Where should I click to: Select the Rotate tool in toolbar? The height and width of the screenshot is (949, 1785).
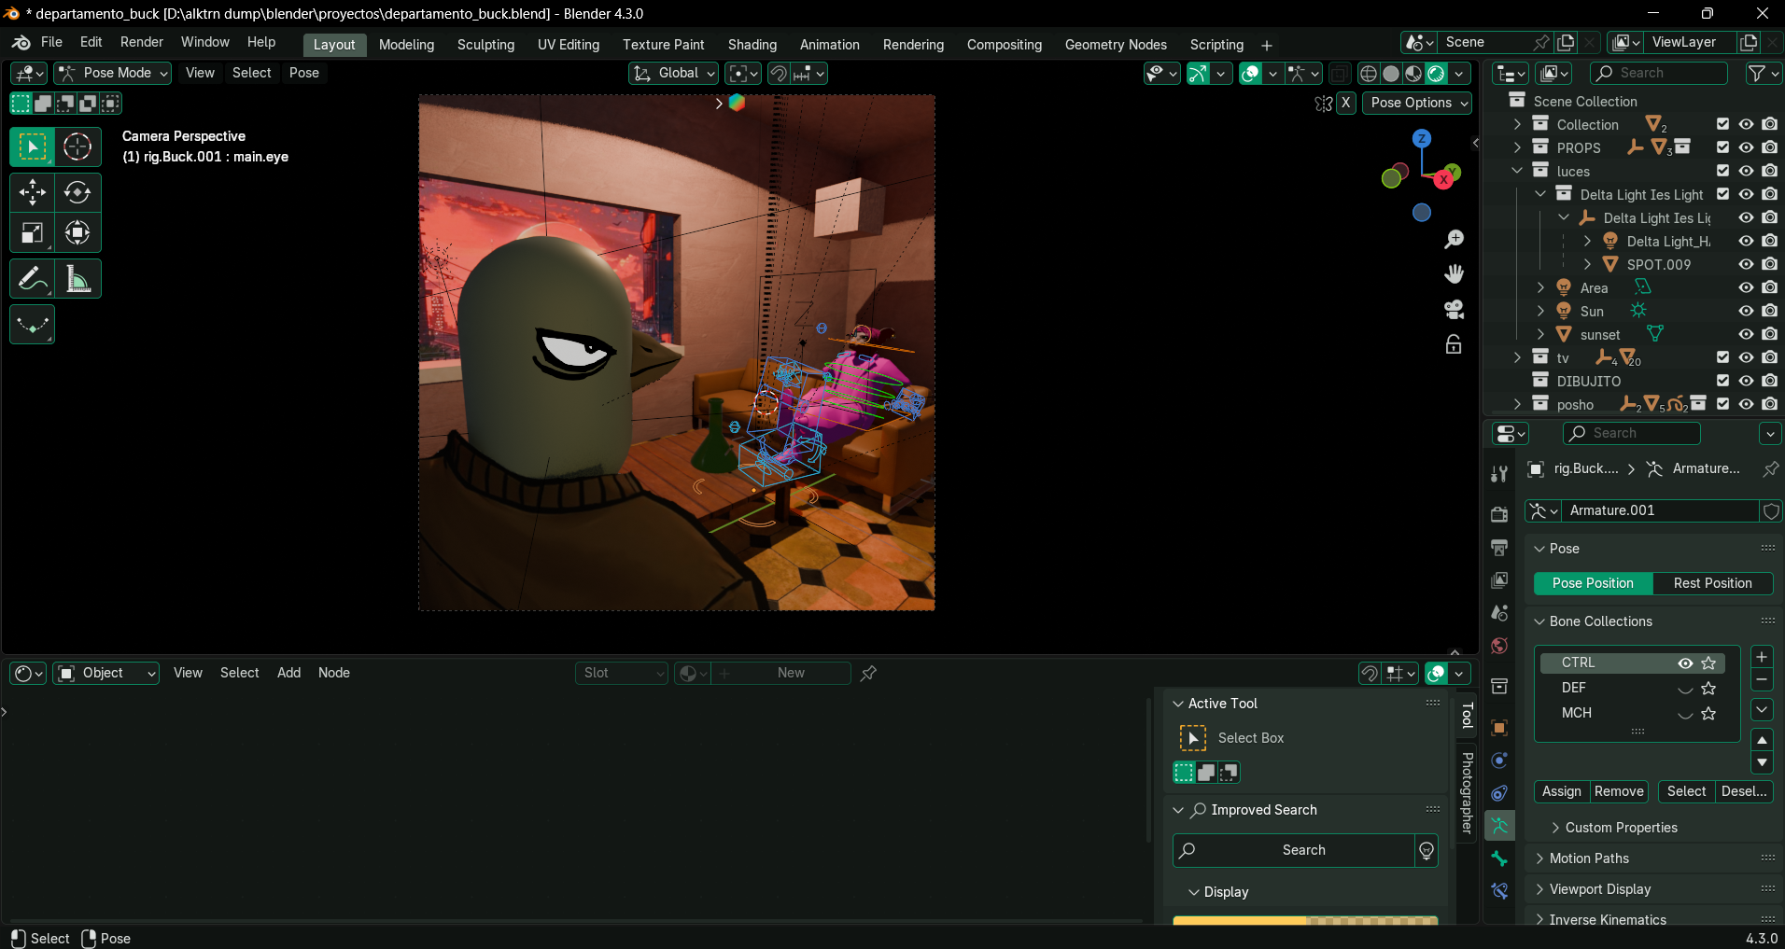77,192
